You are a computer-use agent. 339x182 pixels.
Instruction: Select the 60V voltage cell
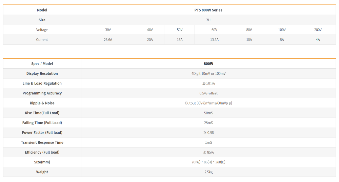point(214,30)
